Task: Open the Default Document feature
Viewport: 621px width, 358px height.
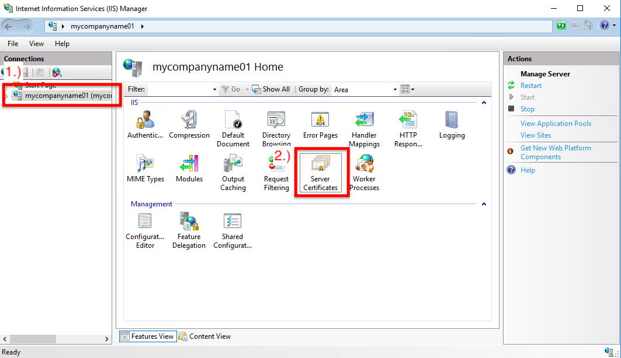Action: click(233, 128)
